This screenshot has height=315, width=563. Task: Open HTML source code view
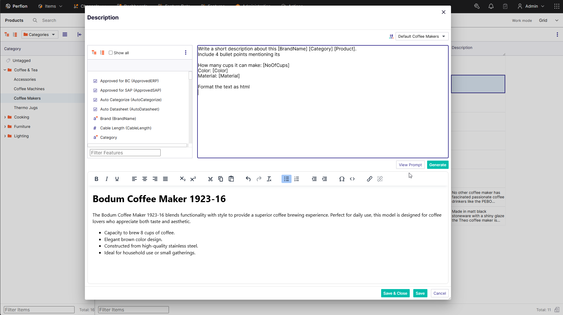[352, 179]
